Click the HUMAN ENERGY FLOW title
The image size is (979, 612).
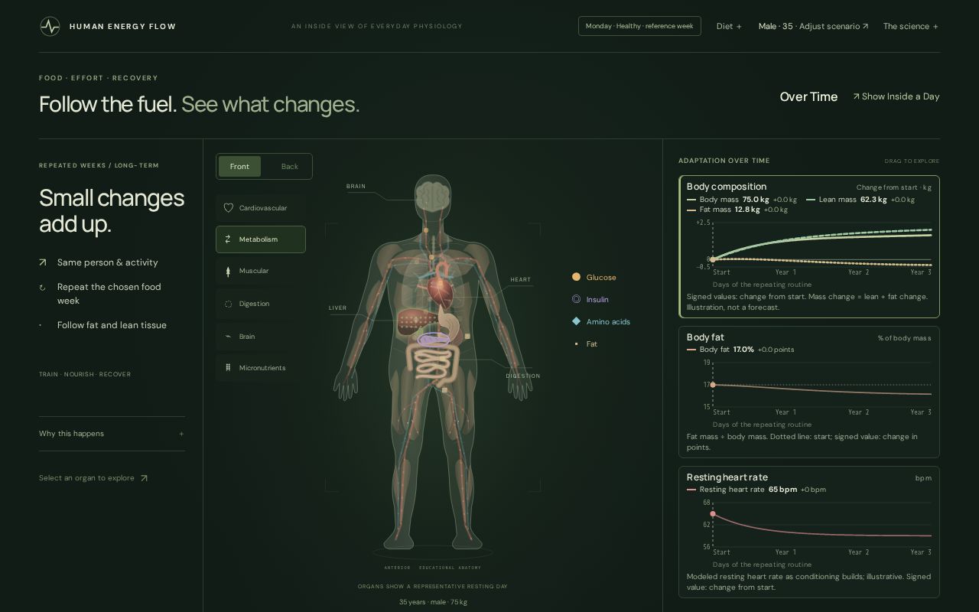coord(122,26)
